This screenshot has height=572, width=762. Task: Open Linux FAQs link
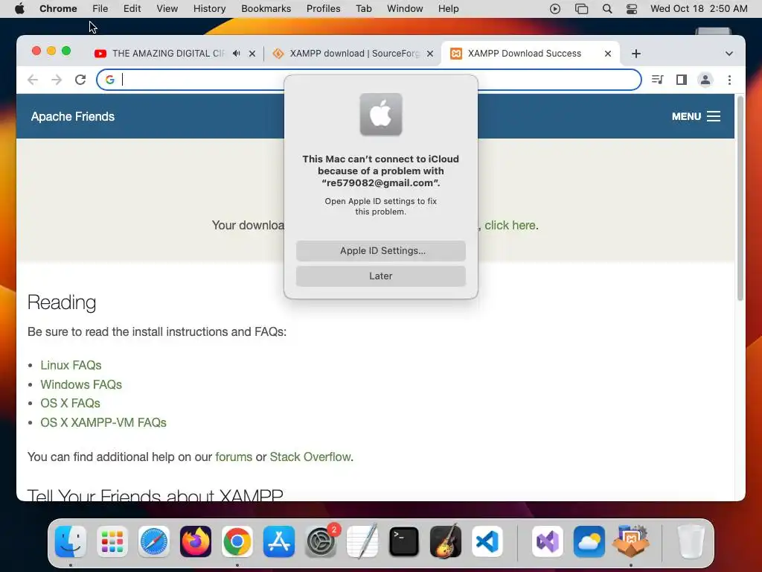71,365
